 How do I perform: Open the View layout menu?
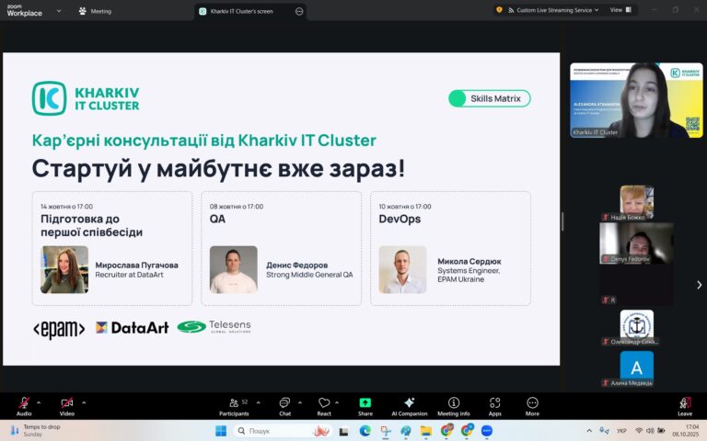click(x=620, y=10)
